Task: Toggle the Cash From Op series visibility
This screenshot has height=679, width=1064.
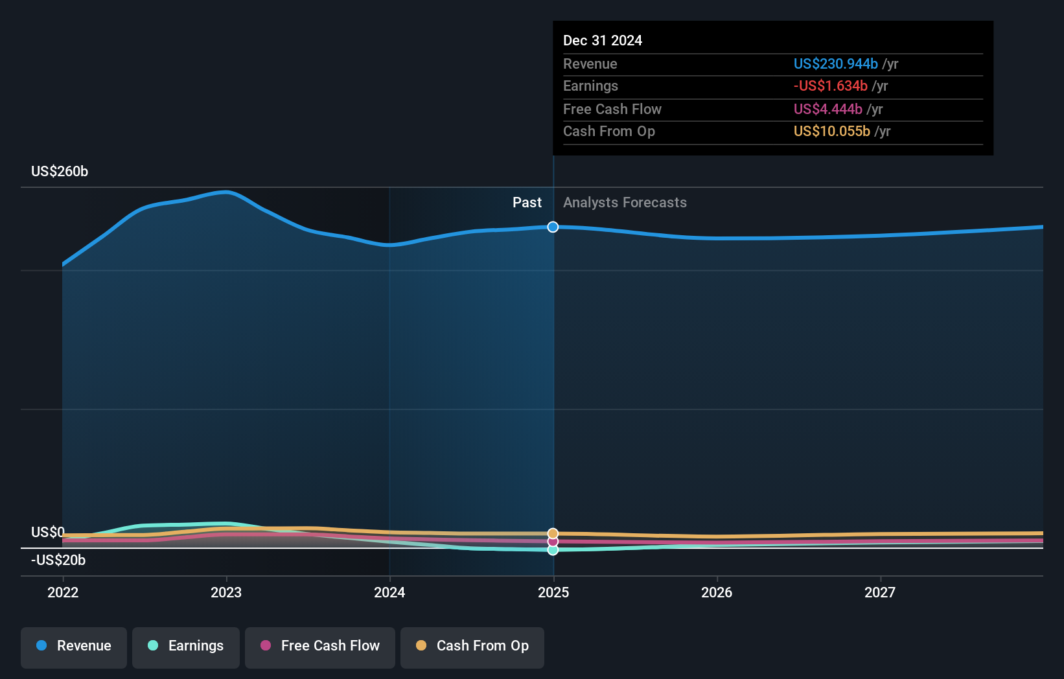Action: pyautogui.click(x=472, y=646)
